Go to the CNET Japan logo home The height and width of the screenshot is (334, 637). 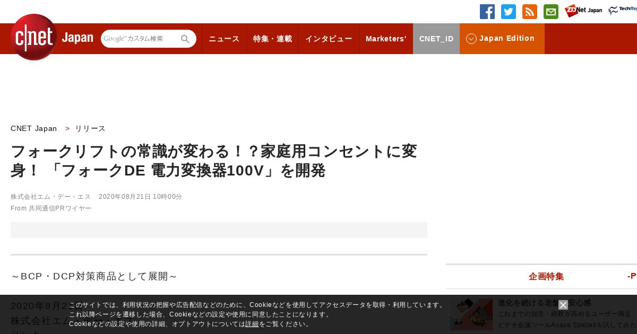(51, 37)
